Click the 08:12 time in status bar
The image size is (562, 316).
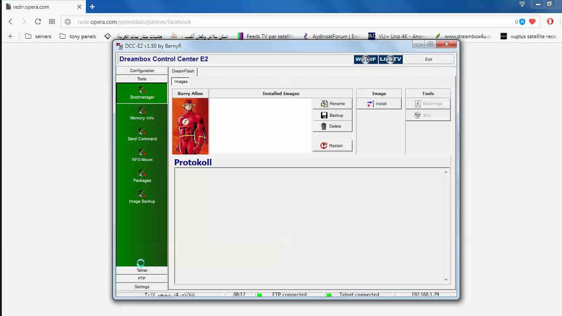[x=239, y=295]
